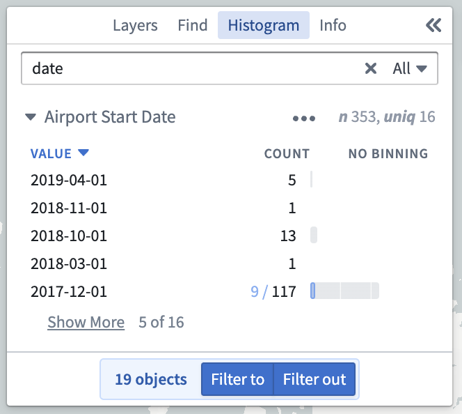Click the Show More link
Image resolution: width=462 pixels, height=414 pixels.
[x=86, y=322]
